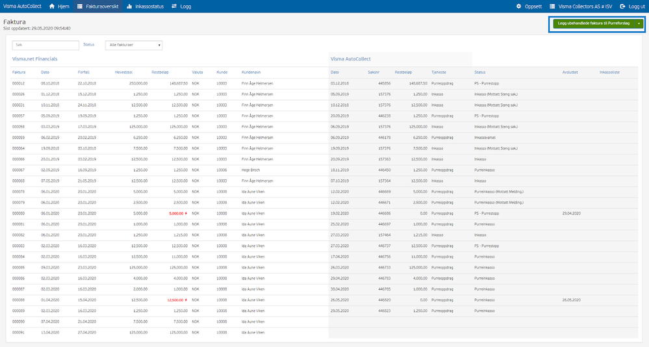This screenshot has width=649, height=347.
Task: Sort by the Forfall column header
Action: tap(84, 72)
